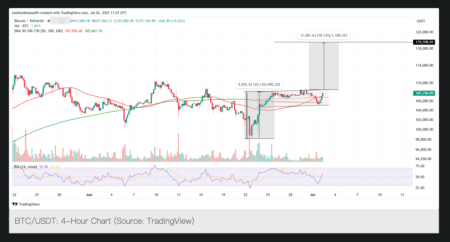450x242 pixels.
Task: Open the USDT currency selector
Action: tap(424, 21)
